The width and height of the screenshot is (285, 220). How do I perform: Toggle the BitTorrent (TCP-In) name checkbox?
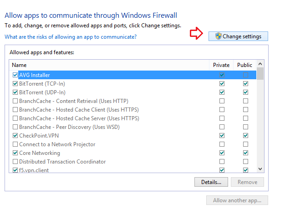point(15,84)
